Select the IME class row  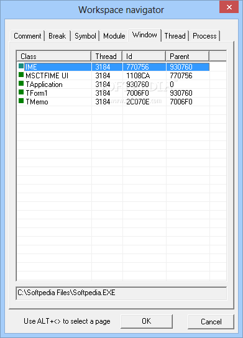(113, 67)
